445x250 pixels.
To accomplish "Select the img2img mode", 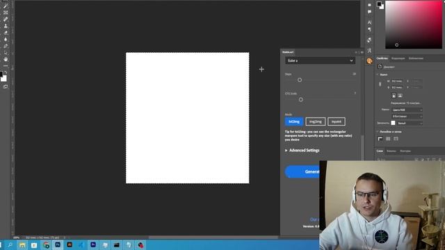I will click(315, 122).
